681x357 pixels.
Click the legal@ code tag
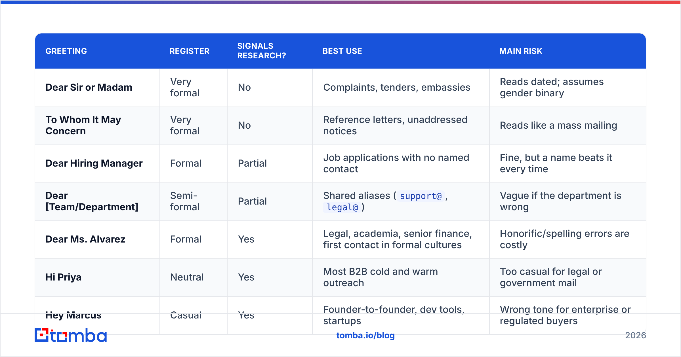342,207
